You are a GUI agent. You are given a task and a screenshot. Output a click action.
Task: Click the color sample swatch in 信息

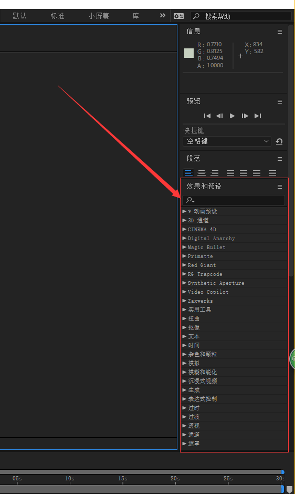coord(189,53)
